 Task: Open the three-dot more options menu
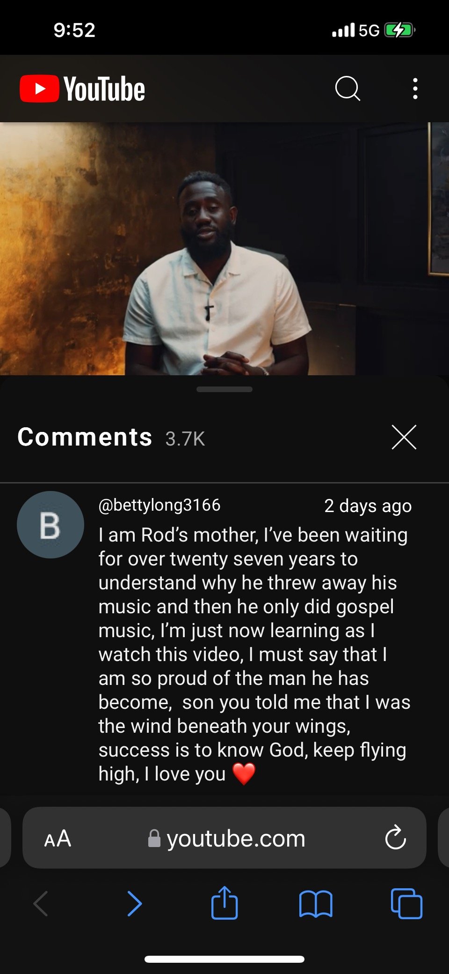coord(415,89)
